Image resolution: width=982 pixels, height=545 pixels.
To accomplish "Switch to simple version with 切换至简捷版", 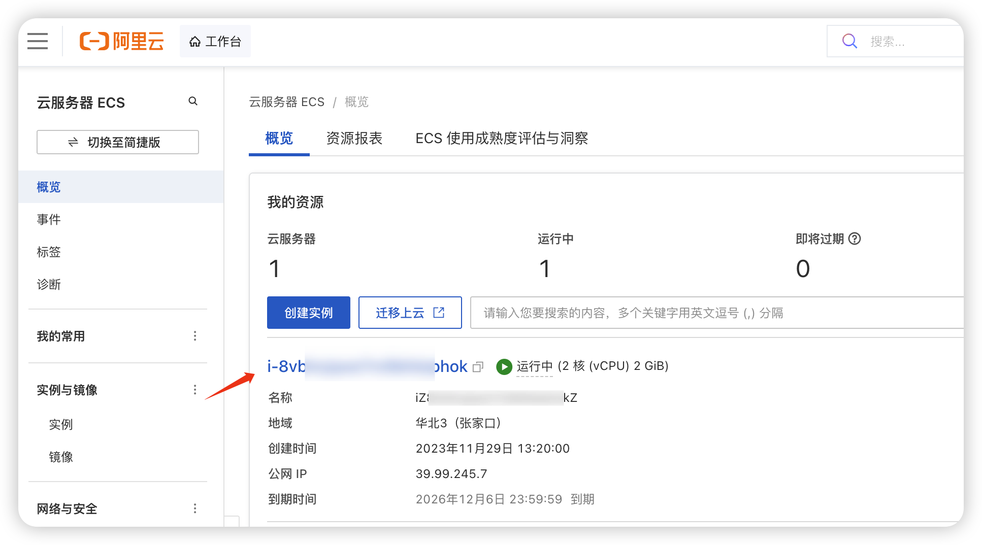I will pyautogui.click(x=118, y=142).
